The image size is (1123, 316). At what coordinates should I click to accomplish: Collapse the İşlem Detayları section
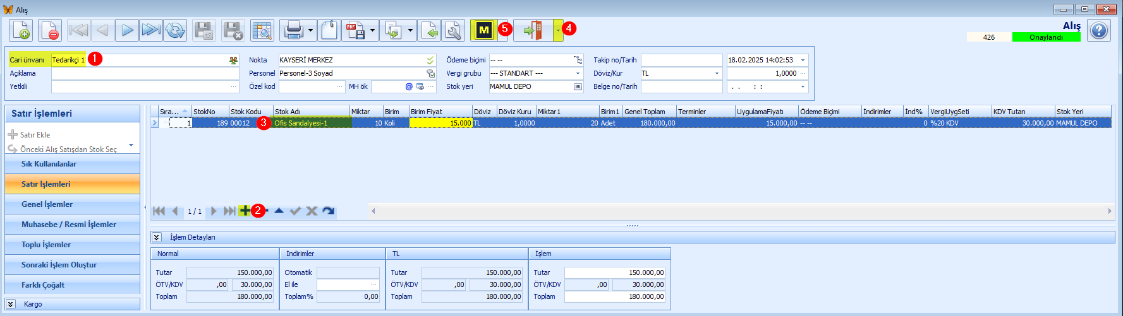[x=157, y=237]
